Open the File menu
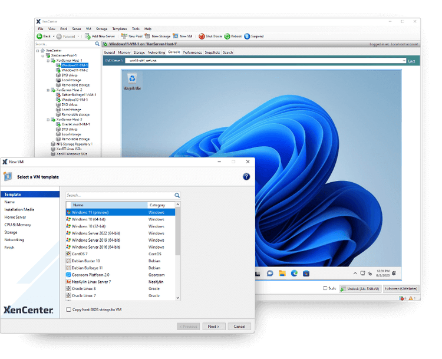 pyautogui.click(x=41, y=29)
